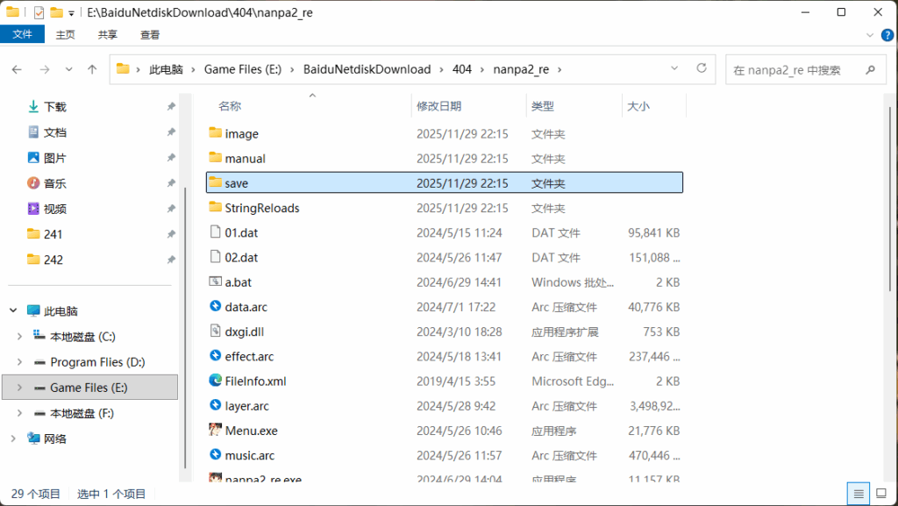The height and width of the screenshot is (506, 898).
Task: Go up one folder level
Action: 92,69
